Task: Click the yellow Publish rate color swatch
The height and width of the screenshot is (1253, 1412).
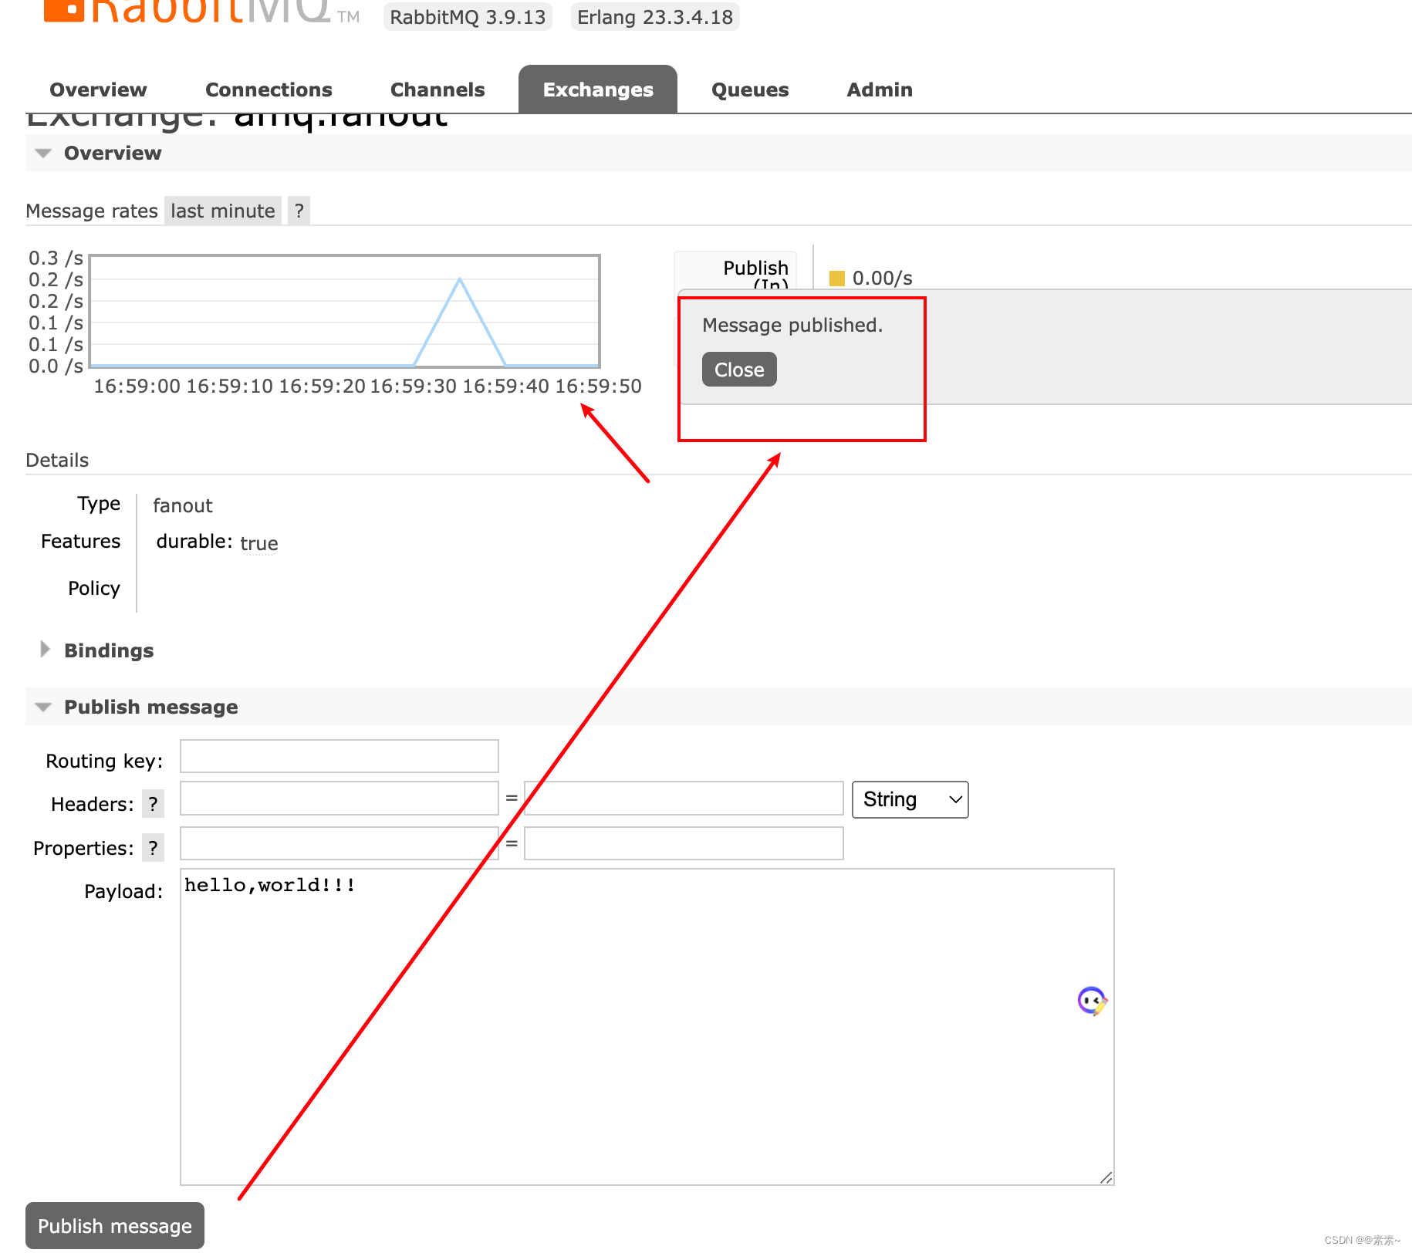Action: 837,279
